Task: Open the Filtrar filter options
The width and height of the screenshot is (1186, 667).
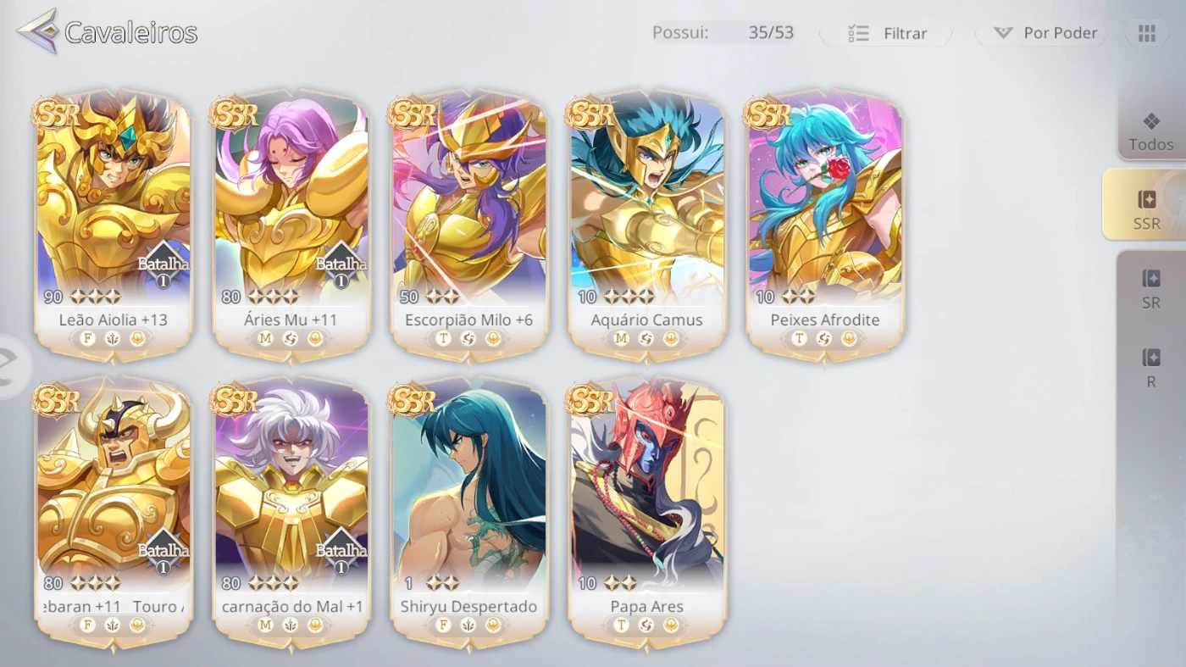Action: coord(886,33)
